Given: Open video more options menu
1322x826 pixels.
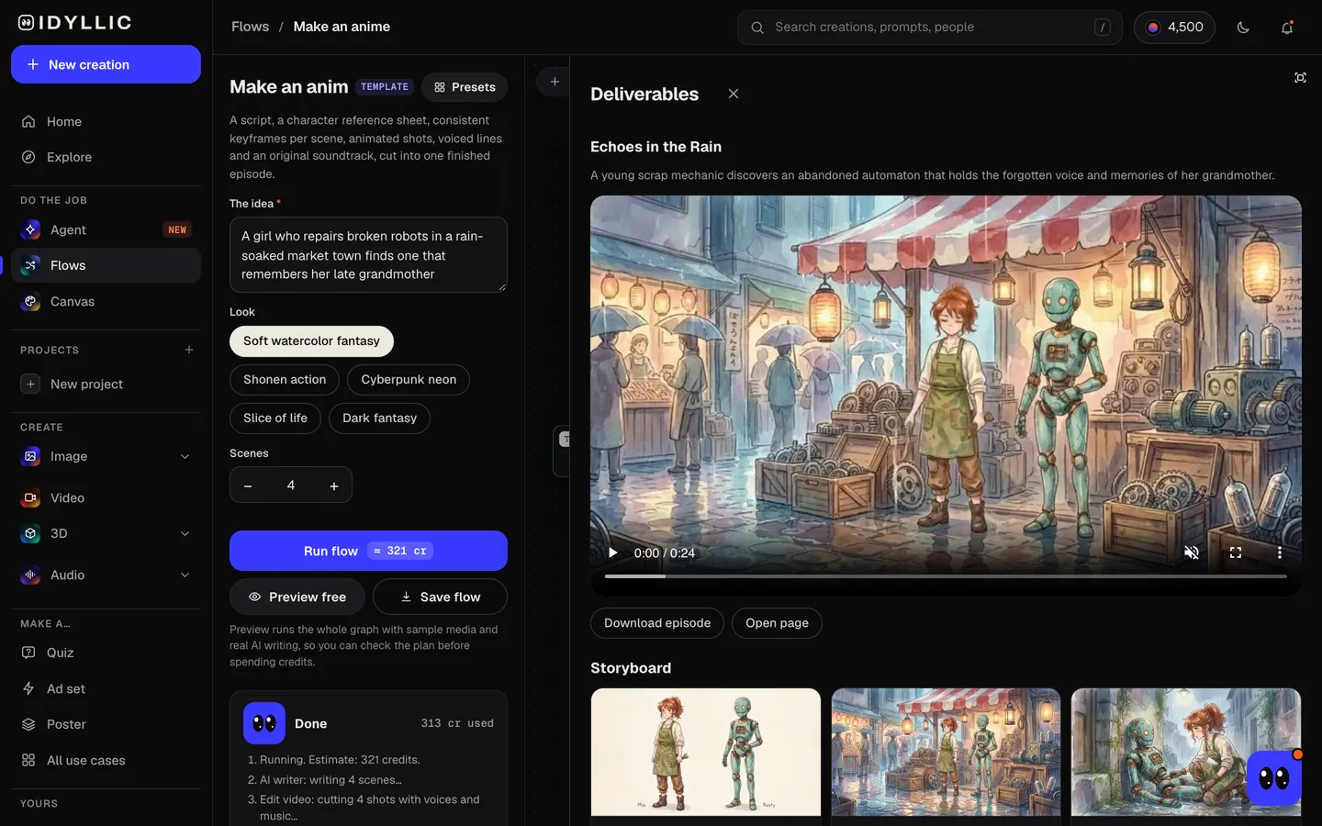Looking at the screenshot, I should click(x=1280, y=553).
